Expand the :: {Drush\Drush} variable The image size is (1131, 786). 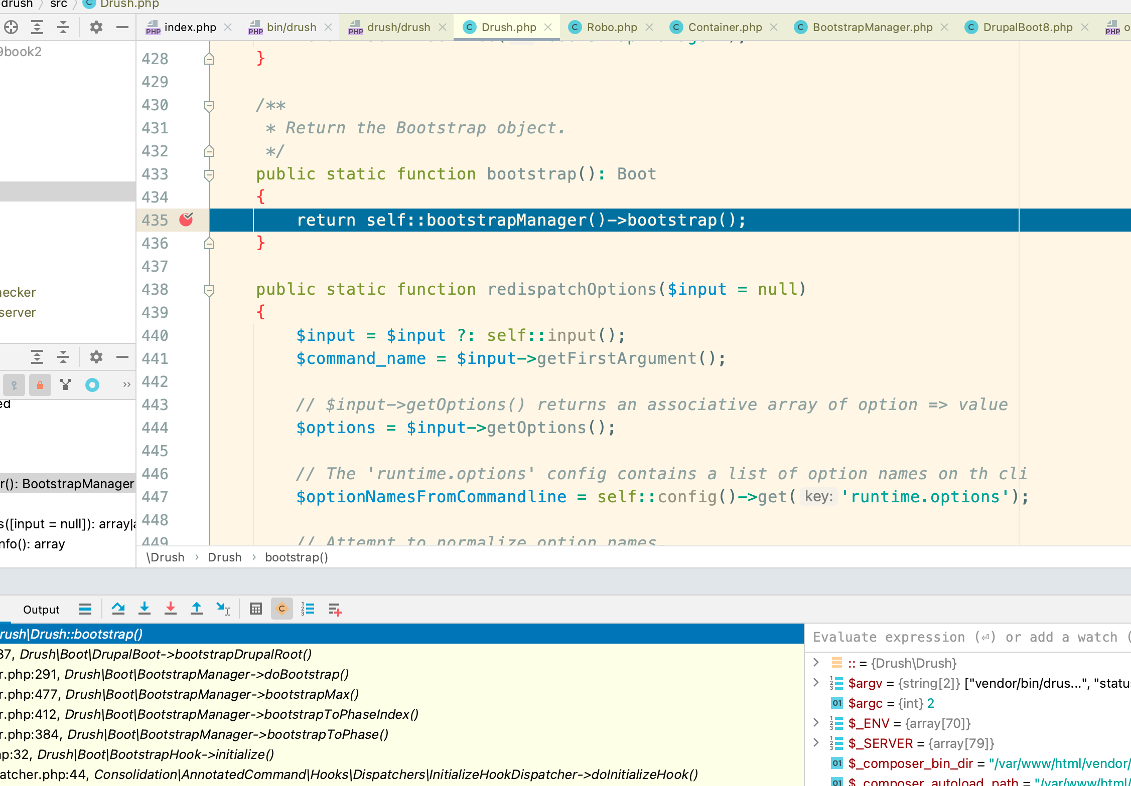(x=816, y=663)
